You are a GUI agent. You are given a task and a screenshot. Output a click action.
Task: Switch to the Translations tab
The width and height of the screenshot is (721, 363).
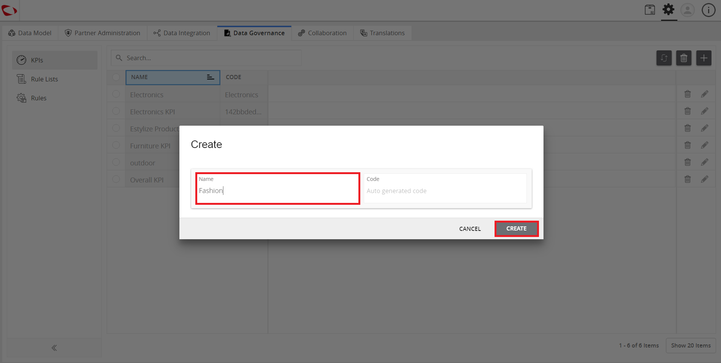(x=382, y=33)
